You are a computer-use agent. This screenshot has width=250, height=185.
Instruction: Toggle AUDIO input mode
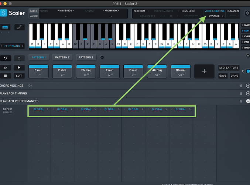click(x=34, y=16)
